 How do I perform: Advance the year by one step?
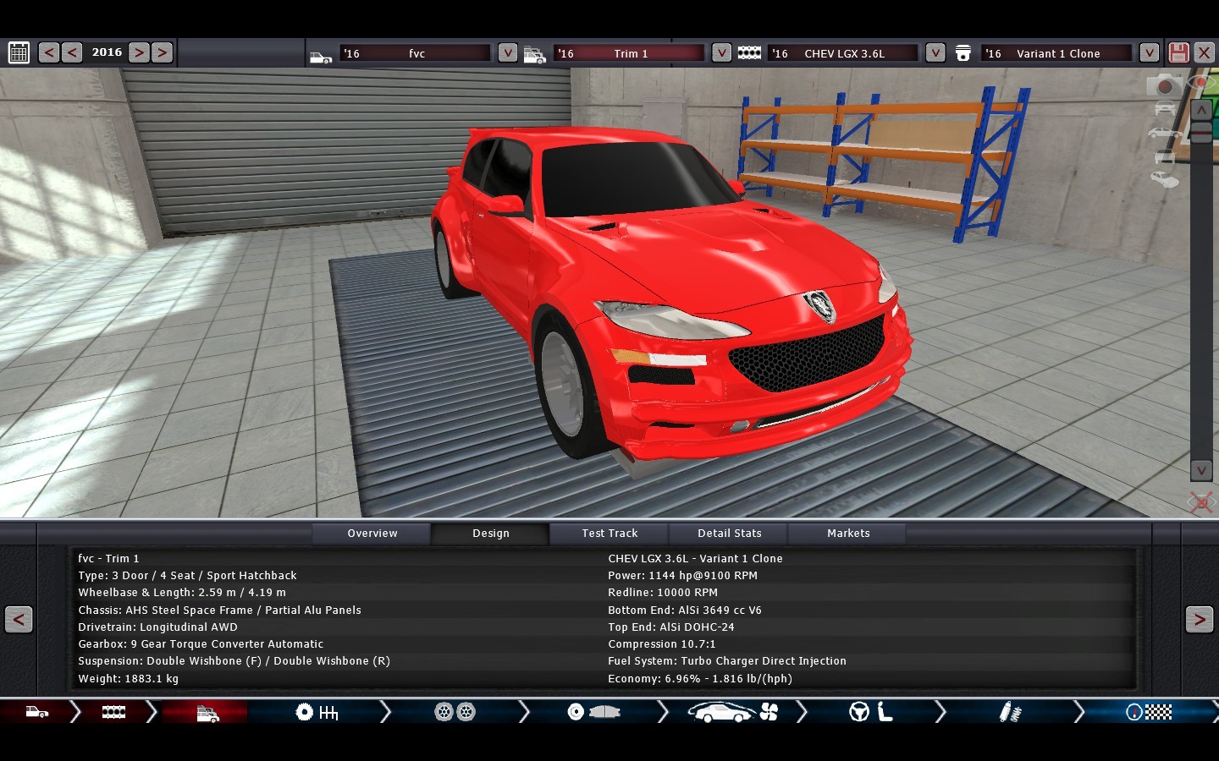(139, 52)
